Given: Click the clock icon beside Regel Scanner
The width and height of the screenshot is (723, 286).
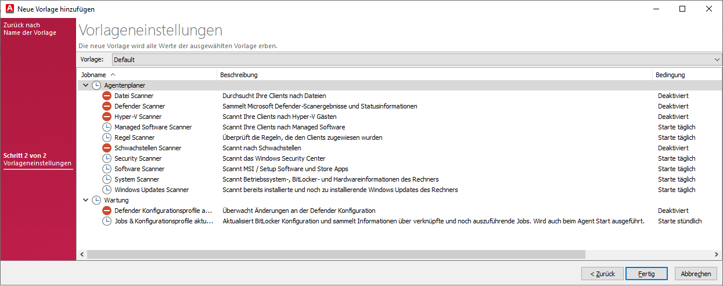Looking at the screenshot, I should coord(107,137).
